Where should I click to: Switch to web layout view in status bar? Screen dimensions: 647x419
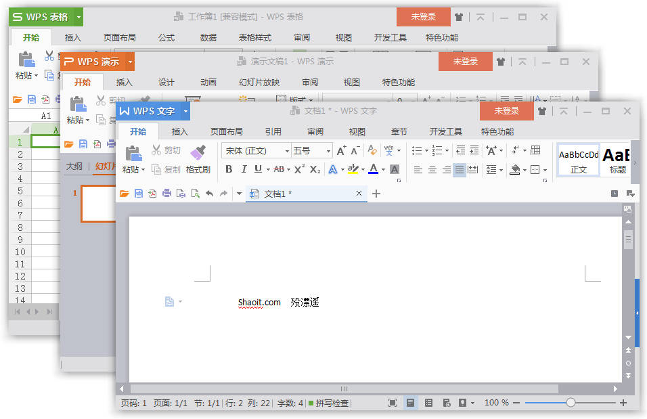[x=447, y=403]
